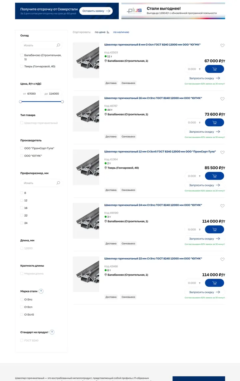Open Запросить скидку on 24 mm channel
The image size is (240, 381).
pyautogui.click(x=204, y=239)
